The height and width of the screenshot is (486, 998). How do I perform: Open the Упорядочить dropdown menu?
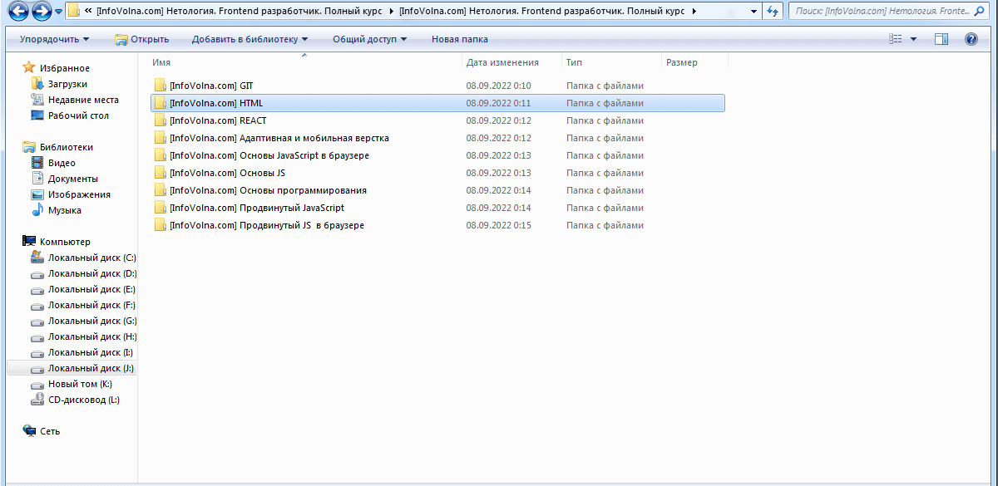(x=54, y=39)
